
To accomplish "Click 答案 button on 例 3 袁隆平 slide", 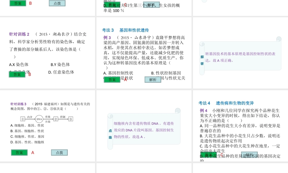I will coord(112,80).
